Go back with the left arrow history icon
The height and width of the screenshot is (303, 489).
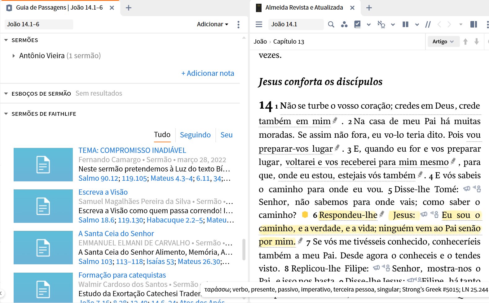click(x=439, y=24)
